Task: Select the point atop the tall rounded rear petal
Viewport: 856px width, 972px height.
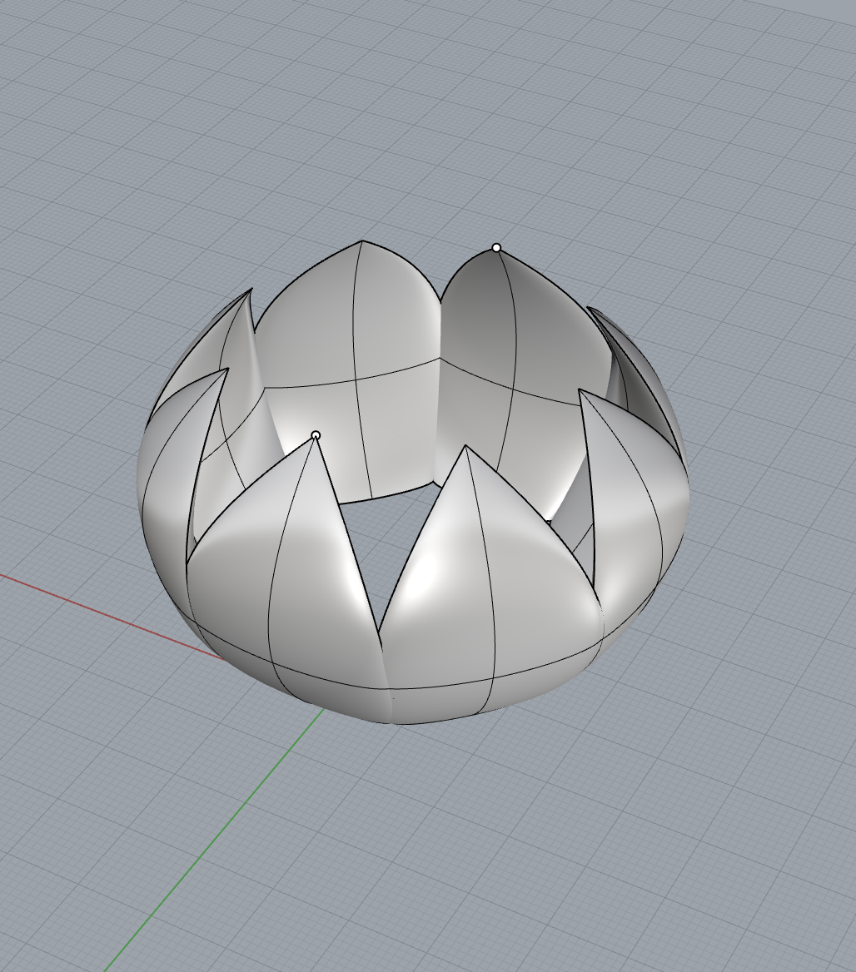Action: click(496, 248)
